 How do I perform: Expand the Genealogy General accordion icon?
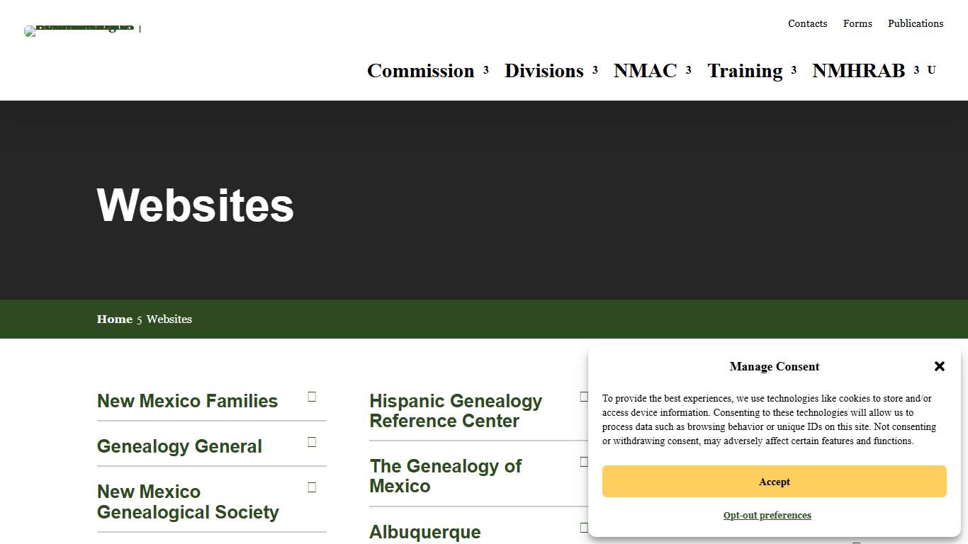point(311,442)
